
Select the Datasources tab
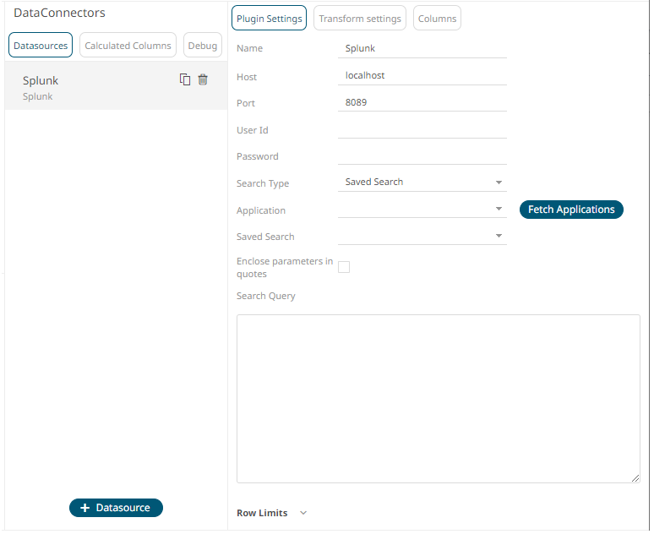point(41,45)
